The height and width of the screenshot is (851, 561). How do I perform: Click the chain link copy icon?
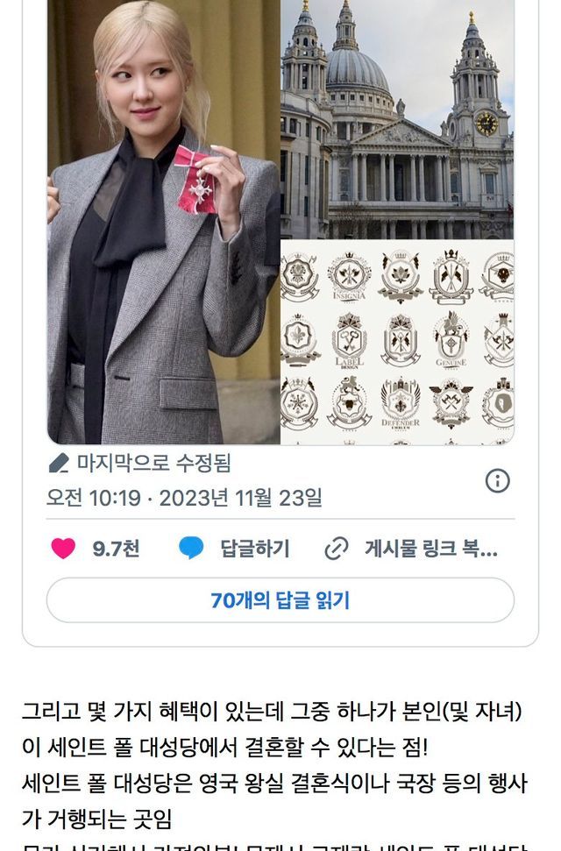337,548
